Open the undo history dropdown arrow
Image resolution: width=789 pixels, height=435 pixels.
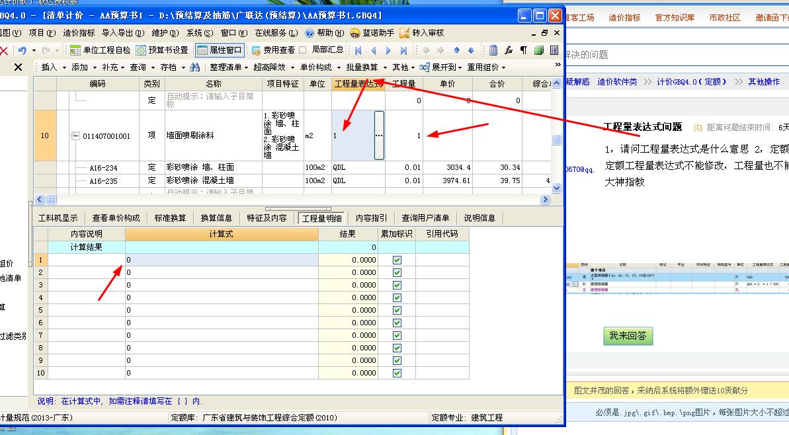(34, 50)
